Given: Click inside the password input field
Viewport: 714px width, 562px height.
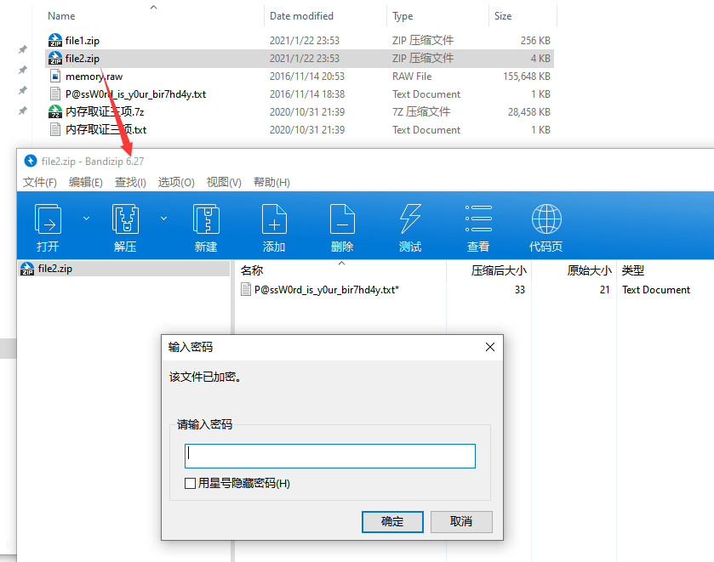Looking at the screenshot, I should (330, 456).
